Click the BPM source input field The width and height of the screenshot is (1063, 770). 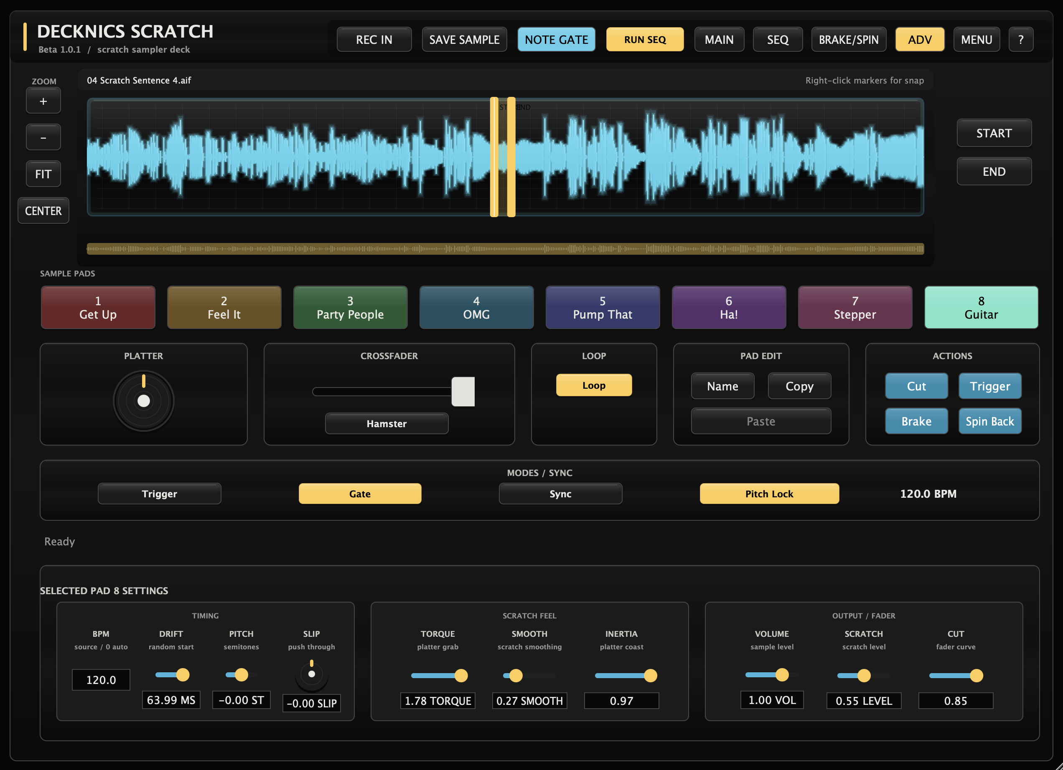point(101,680)
